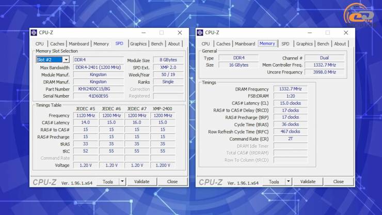Open About tab in right window
Screen dimensions: 382x215
pyautogui.click(x=340, y=44)
